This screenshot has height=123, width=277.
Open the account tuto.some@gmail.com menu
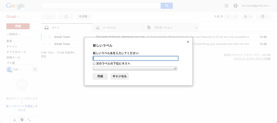(256, 6)
